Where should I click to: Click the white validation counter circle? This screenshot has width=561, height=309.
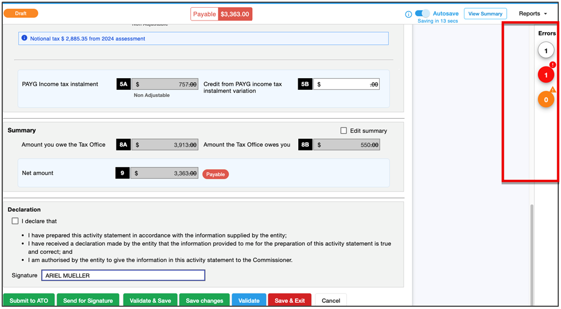click(545, 51)
